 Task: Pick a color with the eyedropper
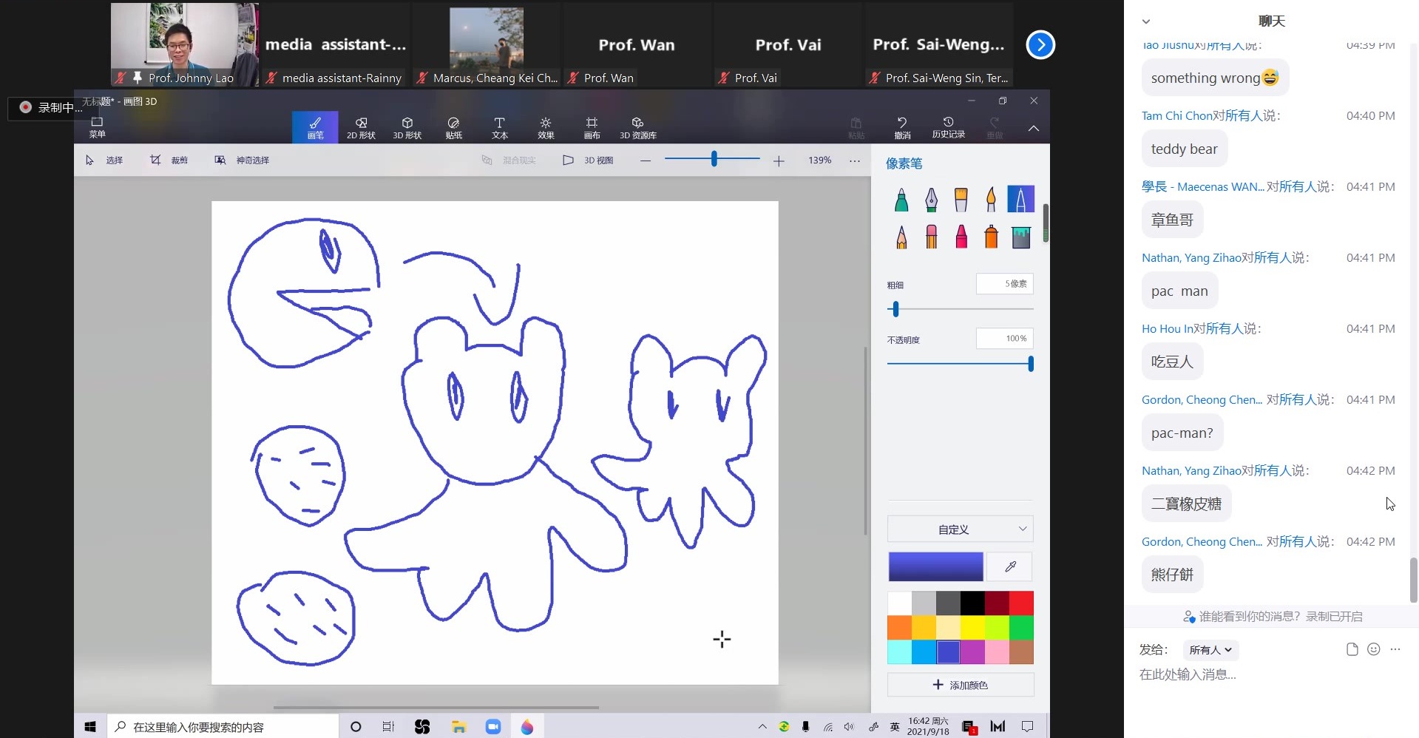click(1010, 566)
